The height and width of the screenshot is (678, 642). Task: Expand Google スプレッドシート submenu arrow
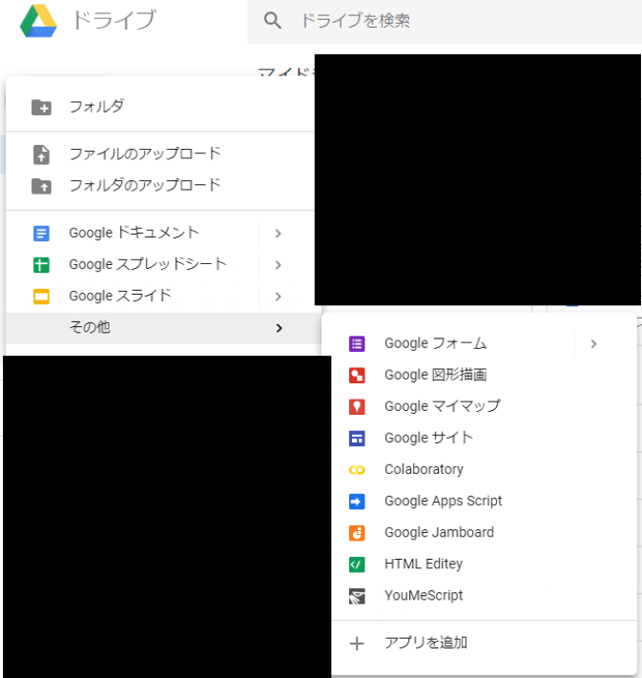279,265
